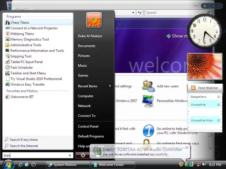This screenshot has height=169, width=226.
Task: Open the Microsoft at feed entry
Action: pos(205,104)
